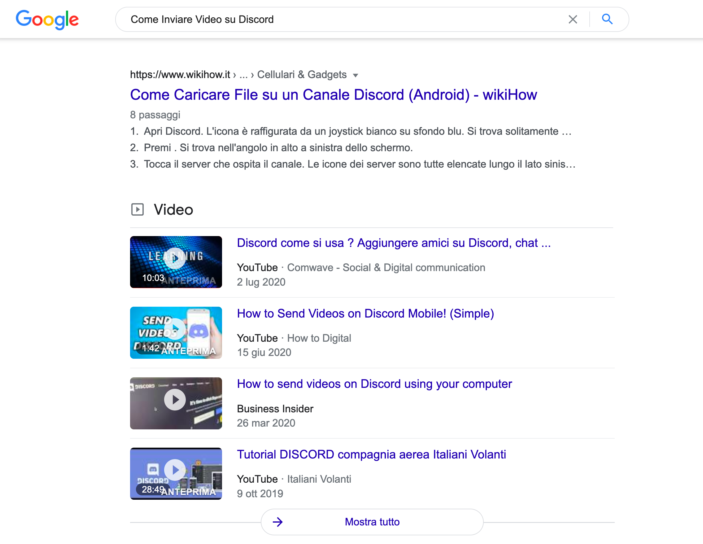Click the wikihow.it breadcrumb URL

coord(180,75)
